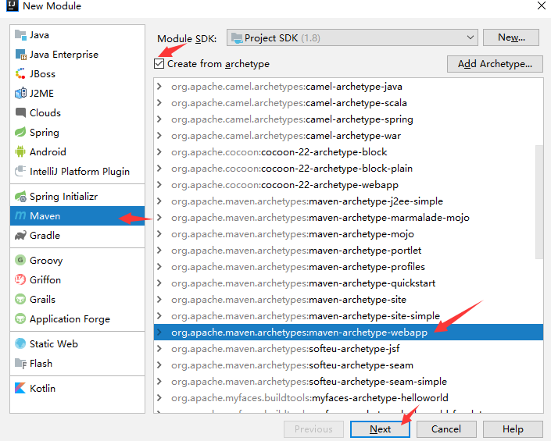Viewport: 551px width, 441px height.
Task: Select Spring Initializr in the list
Action: tap(77, 197)
